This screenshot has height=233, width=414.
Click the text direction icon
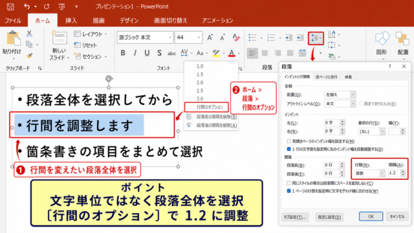[332, 34]
